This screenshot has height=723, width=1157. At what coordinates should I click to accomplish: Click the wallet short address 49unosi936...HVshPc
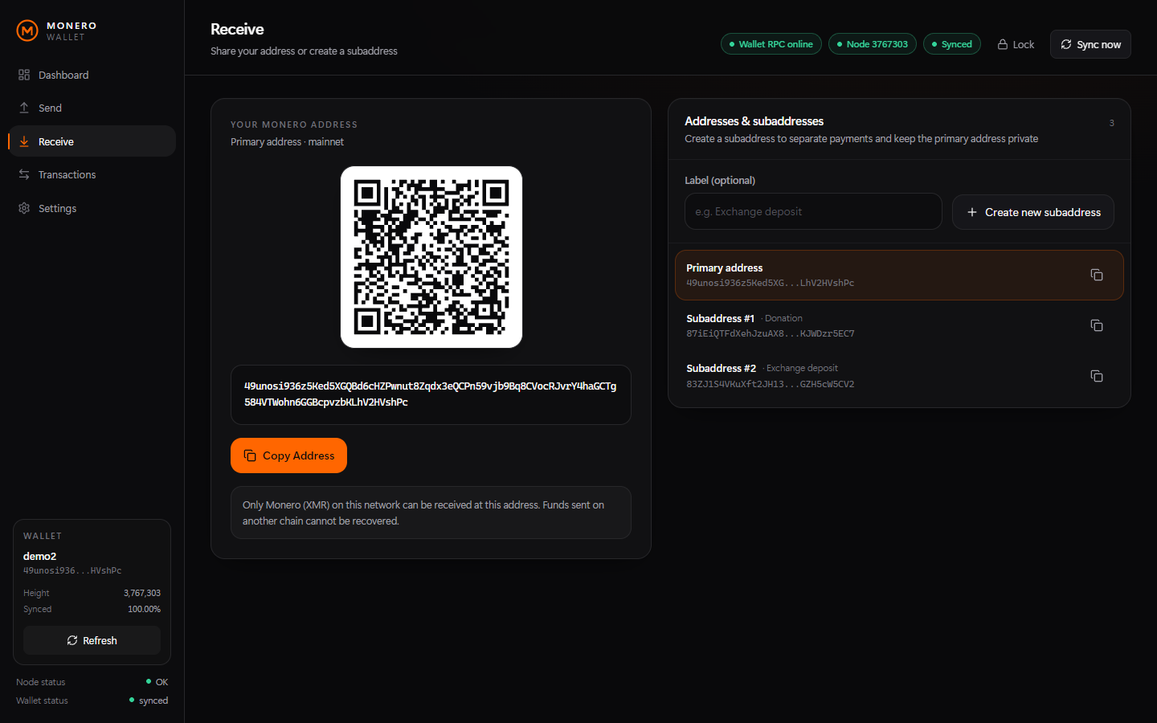(x=72, y=571)
